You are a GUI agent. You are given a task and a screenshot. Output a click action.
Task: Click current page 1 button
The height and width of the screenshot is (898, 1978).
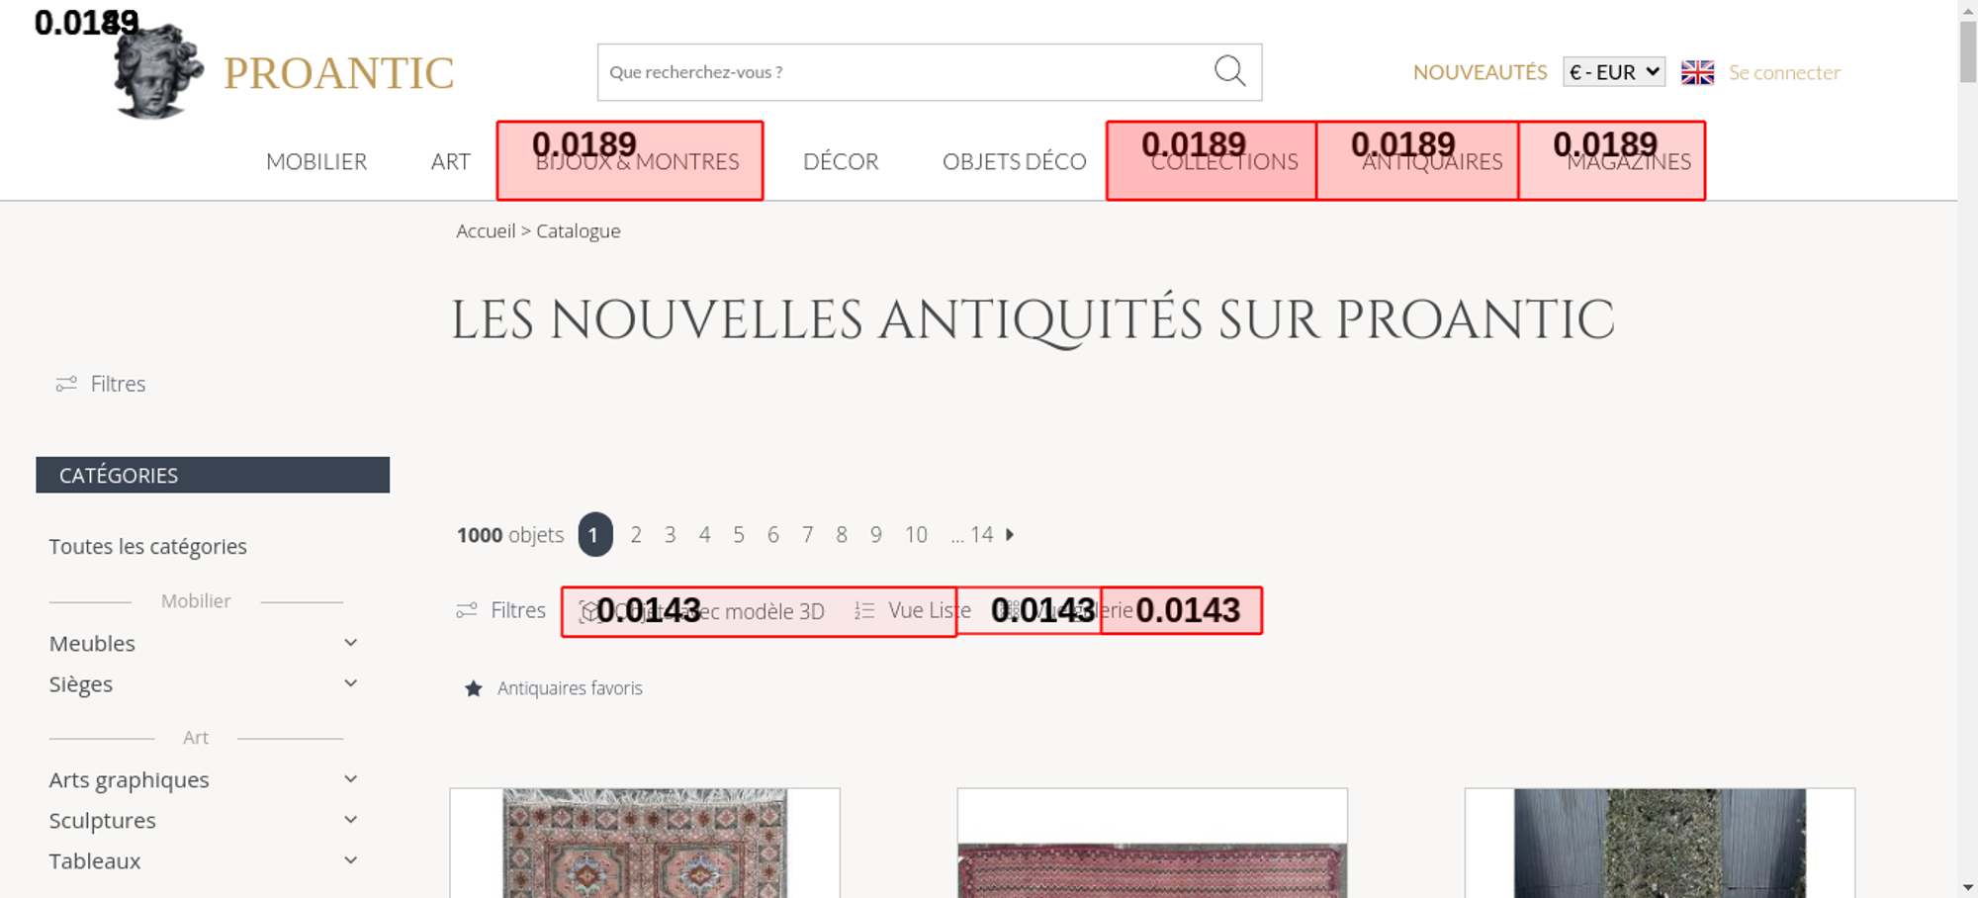[x=595, y=534]
